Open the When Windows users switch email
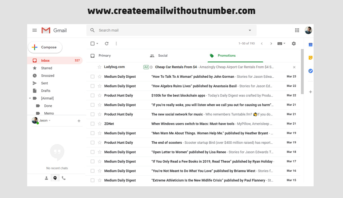Viewport: 343px width, 198px height. 193,124
